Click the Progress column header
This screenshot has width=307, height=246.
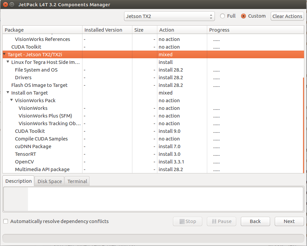pyautogui.click(x=255, y=30)
